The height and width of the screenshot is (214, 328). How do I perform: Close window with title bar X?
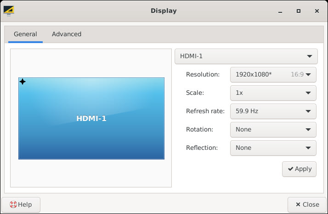pos(317,11)
